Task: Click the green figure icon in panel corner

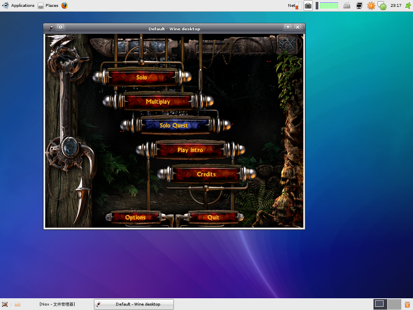Action: click(408, 6)
